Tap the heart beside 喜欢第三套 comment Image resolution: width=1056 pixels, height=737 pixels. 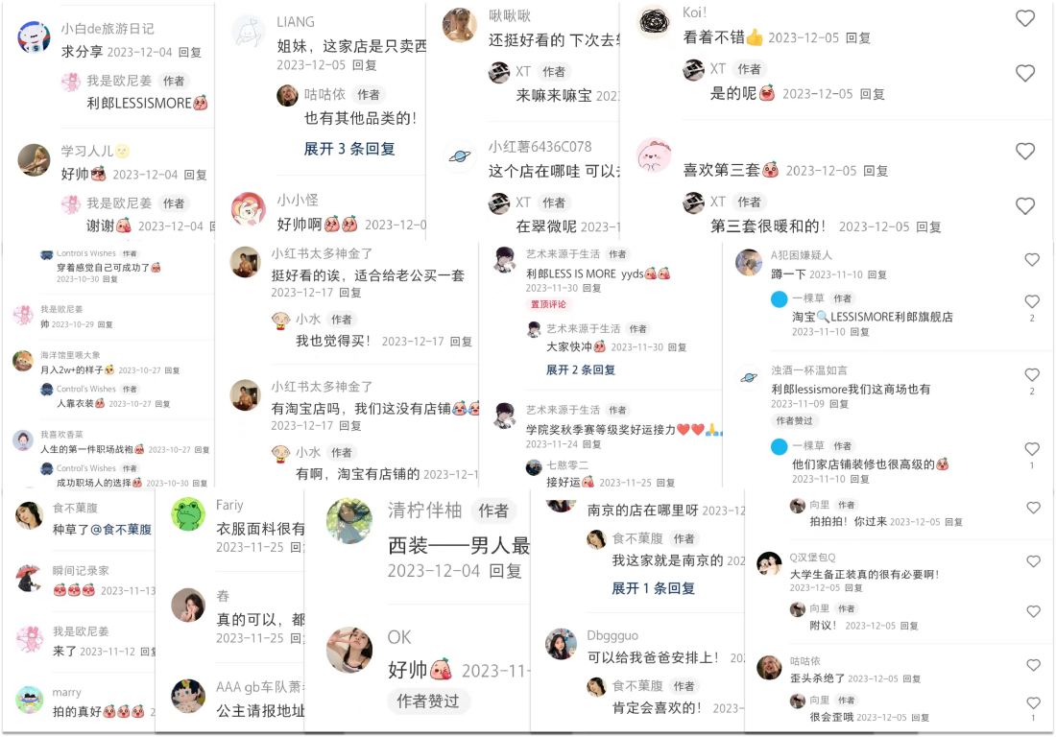coord(1025,152)
